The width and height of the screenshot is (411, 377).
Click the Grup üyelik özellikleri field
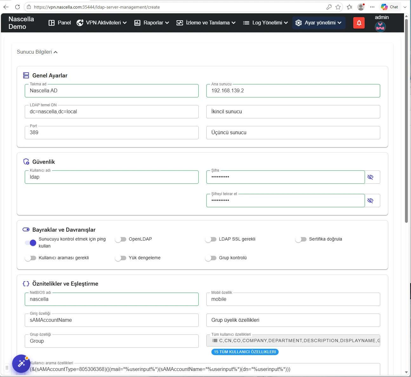(293, 320)
